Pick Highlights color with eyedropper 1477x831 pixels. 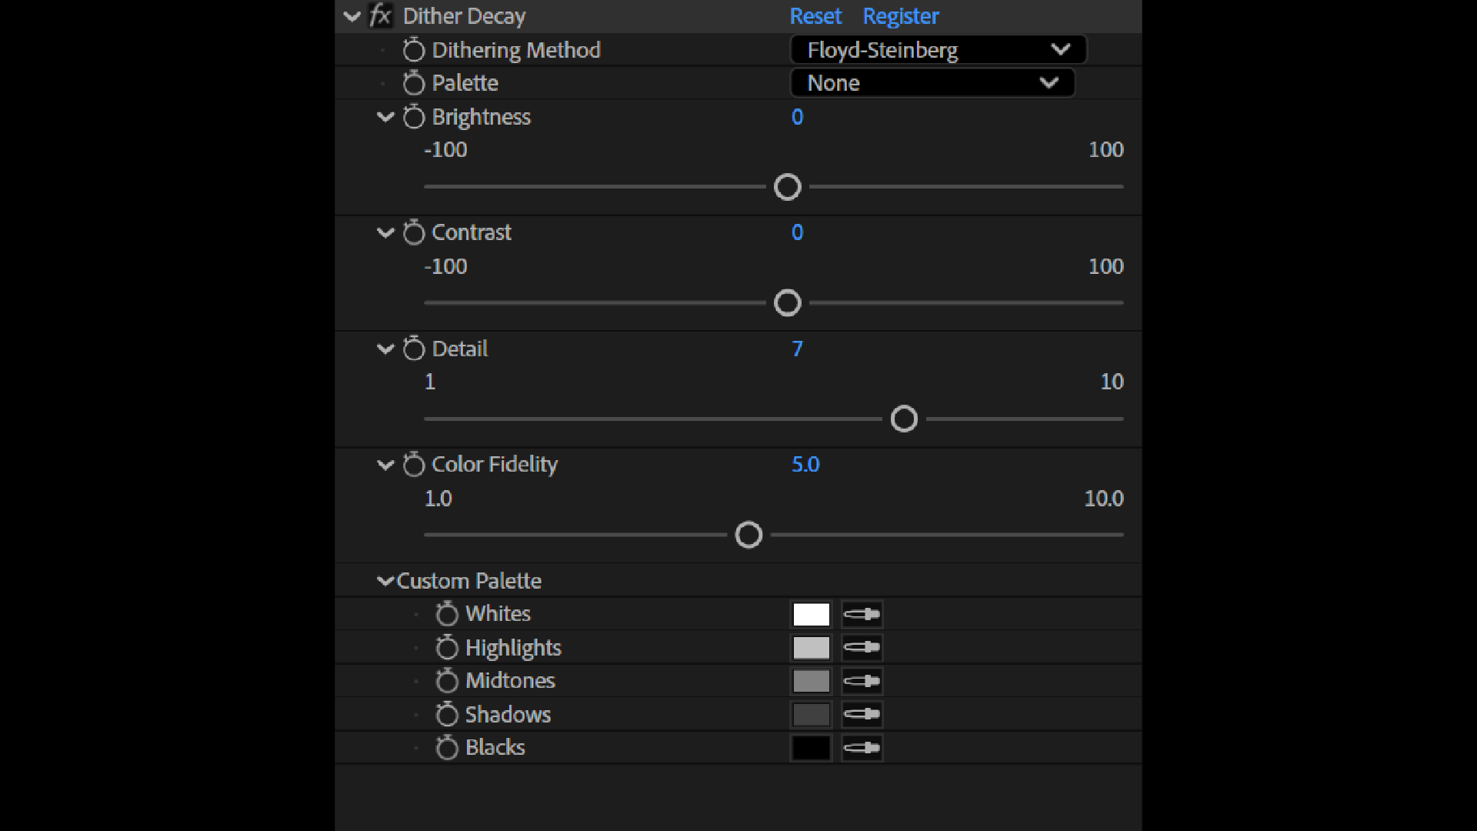(862, 648)
